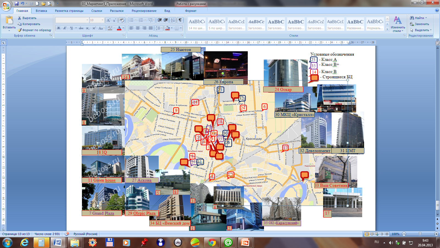Expand the styles gallery
The image size is (440, 248).
(387, 29)
